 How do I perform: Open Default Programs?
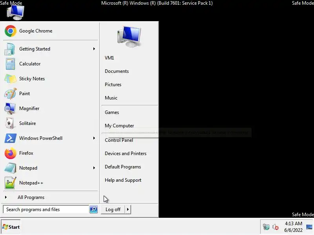pos(123,167)
